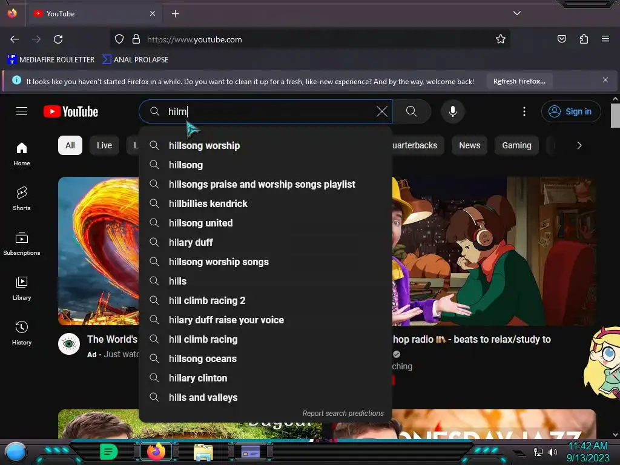Open MEDIAFIRE ROULETTER bookmark

click(51, 60)
